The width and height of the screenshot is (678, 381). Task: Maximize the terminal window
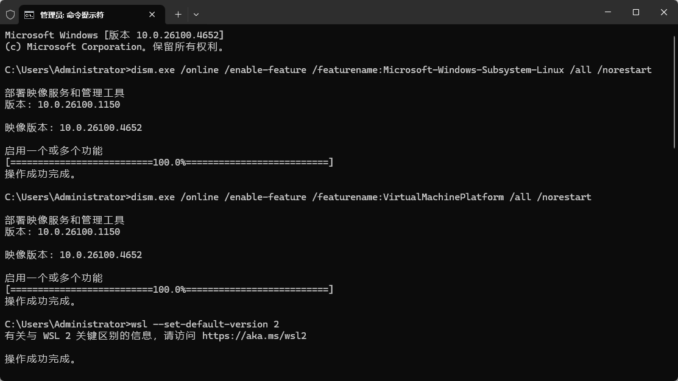coord(636,12)
